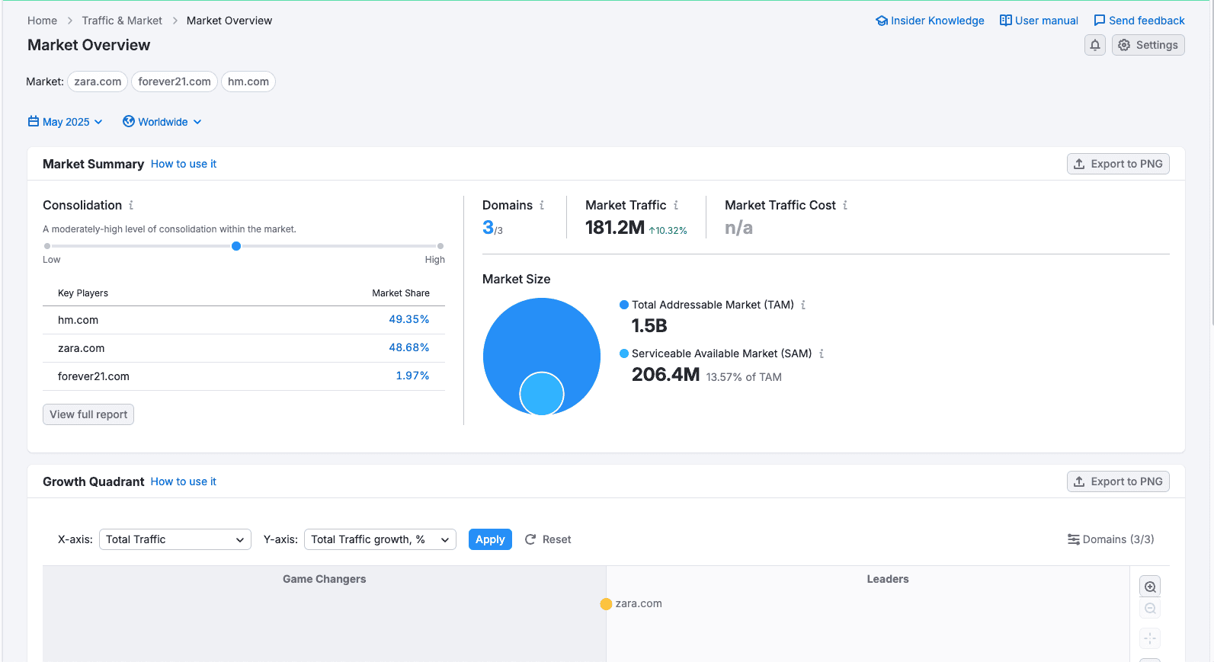Open the Worldwide region dropdown

pos(162,122)
